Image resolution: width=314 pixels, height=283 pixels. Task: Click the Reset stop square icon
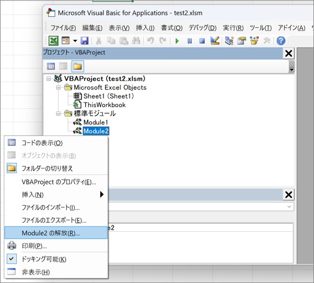pos(202,41)
